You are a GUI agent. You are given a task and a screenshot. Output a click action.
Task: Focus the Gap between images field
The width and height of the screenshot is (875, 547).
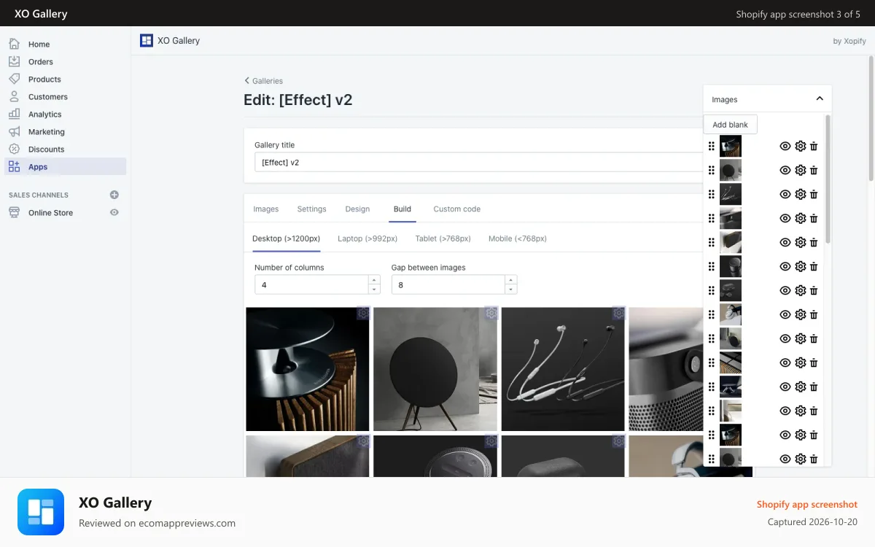click(x=448, y=284)
